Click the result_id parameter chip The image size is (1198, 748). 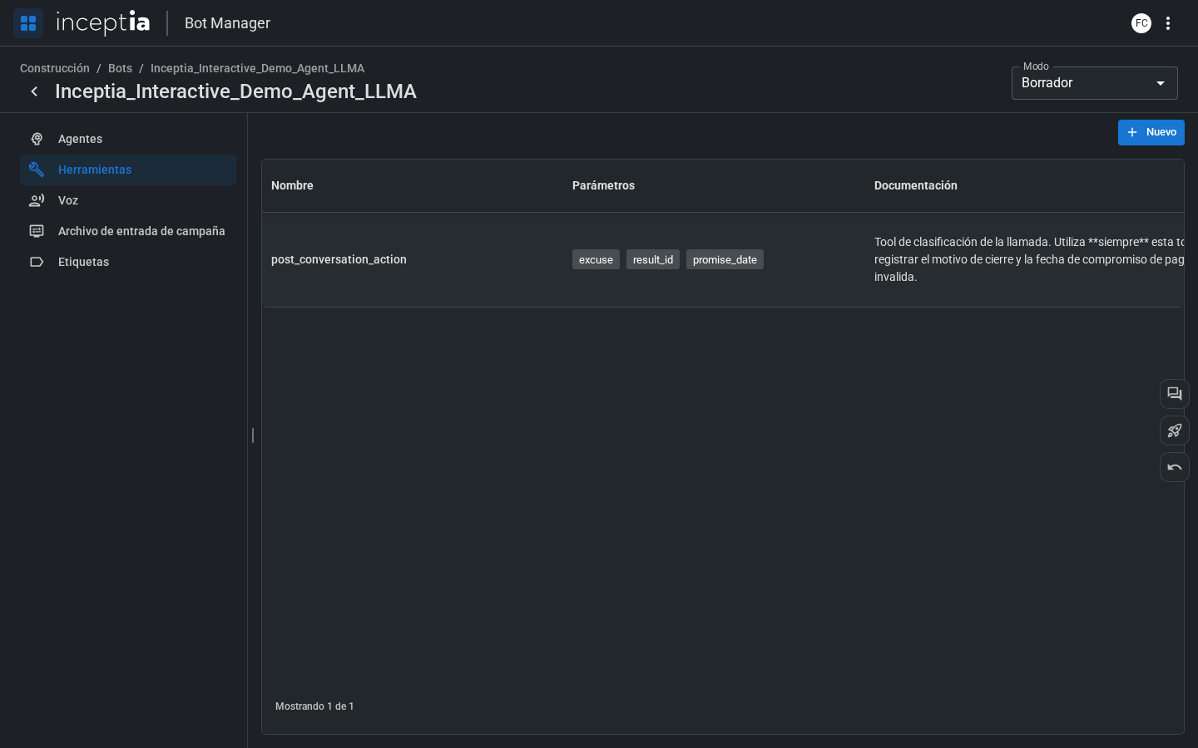[x=653, y=259]
